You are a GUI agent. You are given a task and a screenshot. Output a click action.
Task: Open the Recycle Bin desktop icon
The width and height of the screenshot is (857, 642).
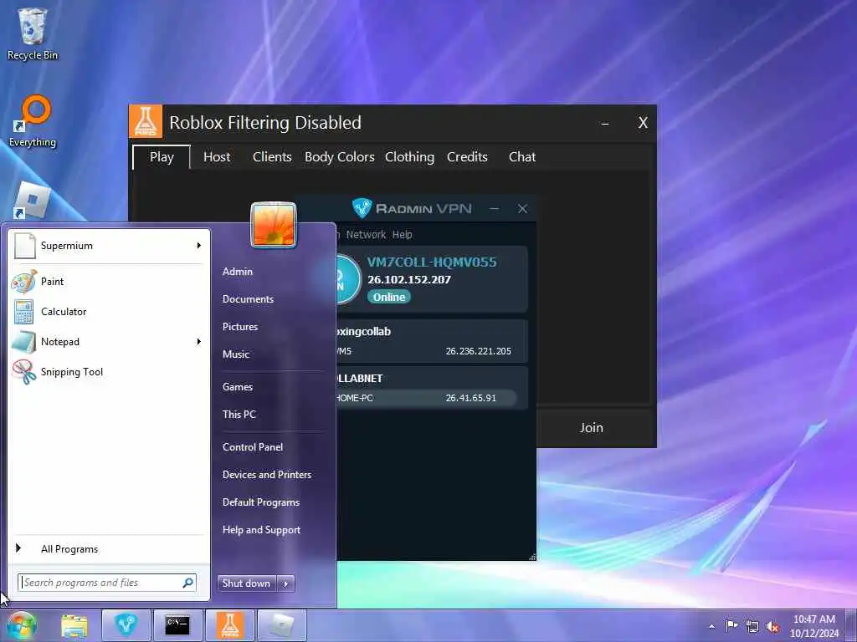(33, 33)
